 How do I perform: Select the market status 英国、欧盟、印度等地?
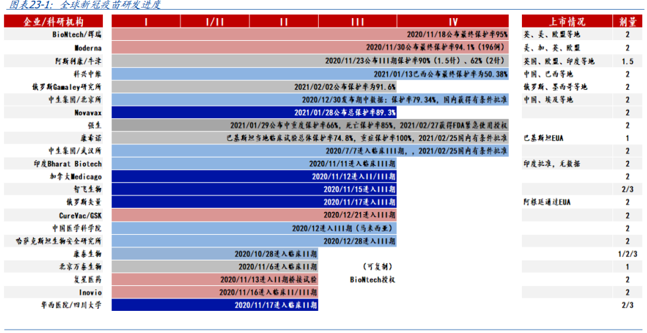click(559, 61)
